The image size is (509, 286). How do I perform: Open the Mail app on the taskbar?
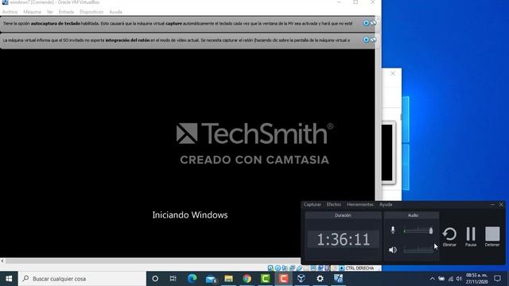click(x=211, y=279)
